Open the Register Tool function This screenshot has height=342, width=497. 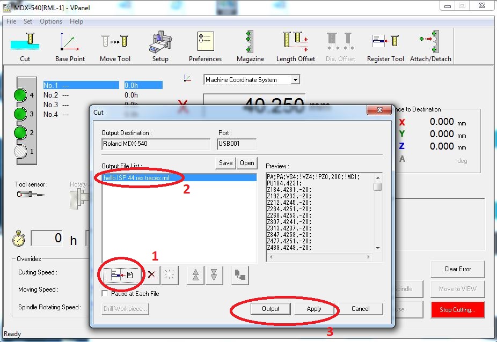click(385, 47)
